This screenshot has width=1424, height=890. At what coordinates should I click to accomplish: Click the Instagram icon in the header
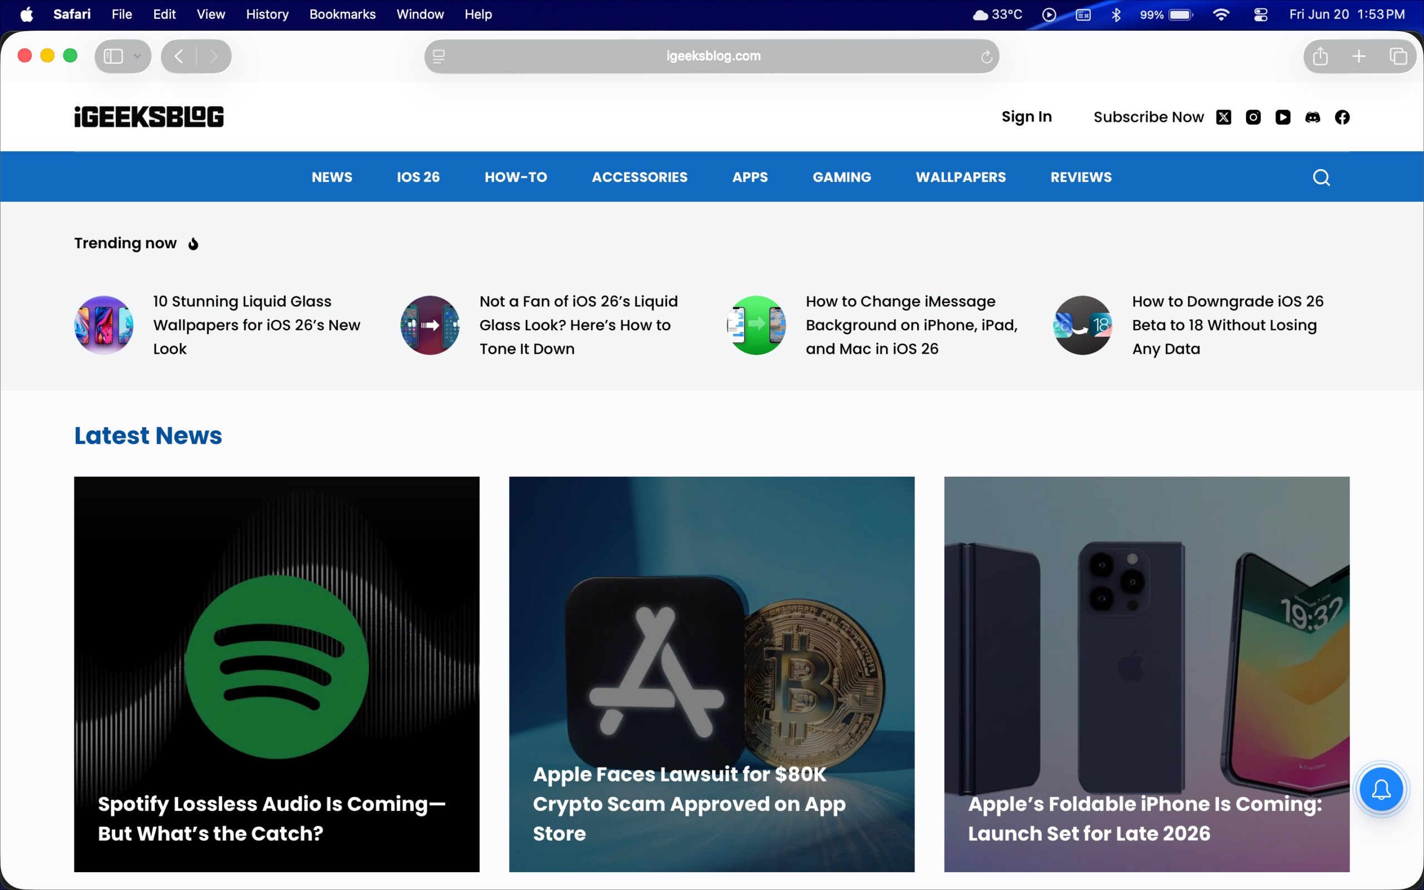tap(1253, 117)
